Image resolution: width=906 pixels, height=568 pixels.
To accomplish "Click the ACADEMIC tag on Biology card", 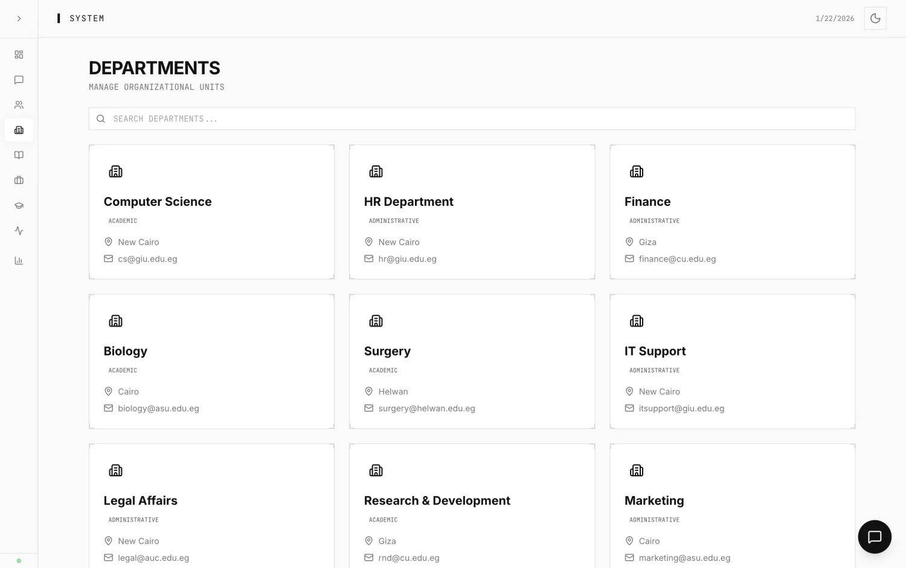I will (123, 371).
